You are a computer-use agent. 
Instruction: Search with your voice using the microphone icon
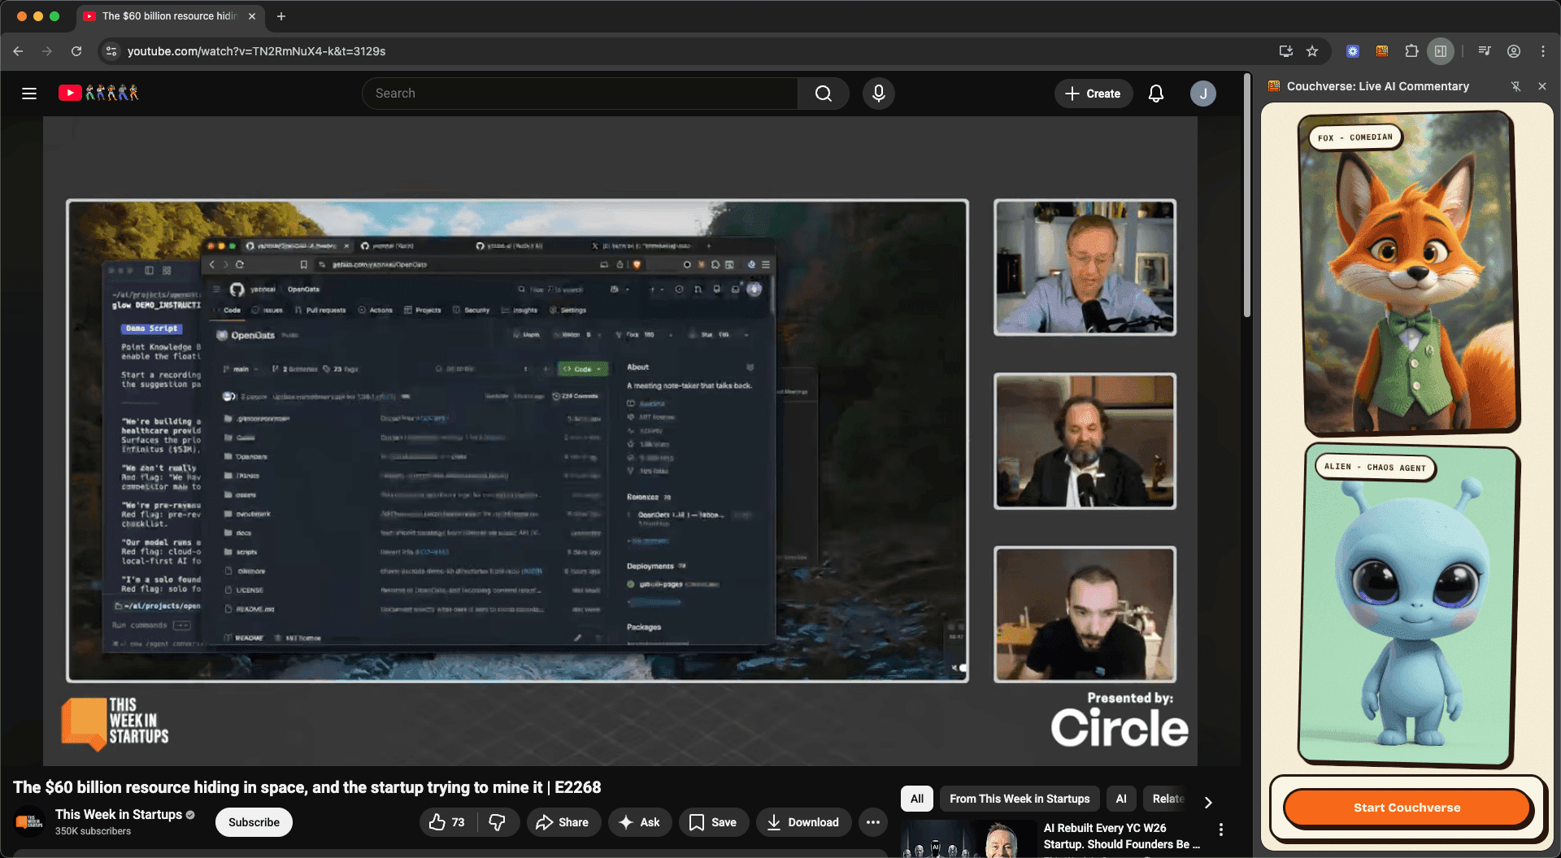878,93
